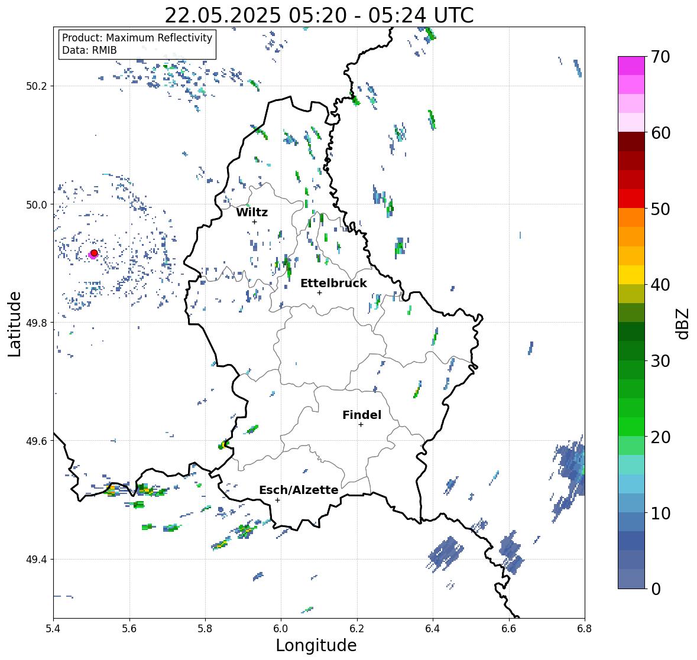Click the 6.6 longitude tick label
Screen dimensions: 697x660
point(508,629)
